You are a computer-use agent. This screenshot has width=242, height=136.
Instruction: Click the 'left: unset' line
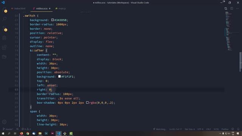pos(47,85)
